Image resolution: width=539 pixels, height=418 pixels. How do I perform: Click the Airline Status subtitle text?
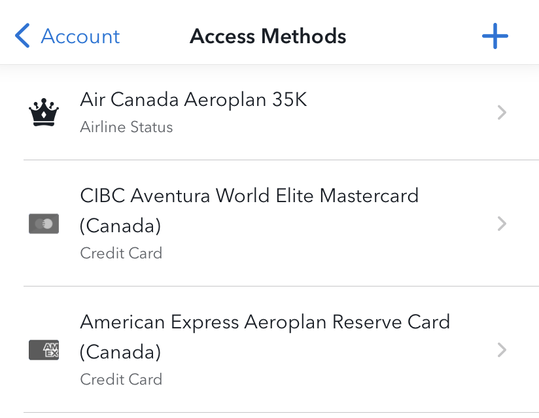coord(126,127)
